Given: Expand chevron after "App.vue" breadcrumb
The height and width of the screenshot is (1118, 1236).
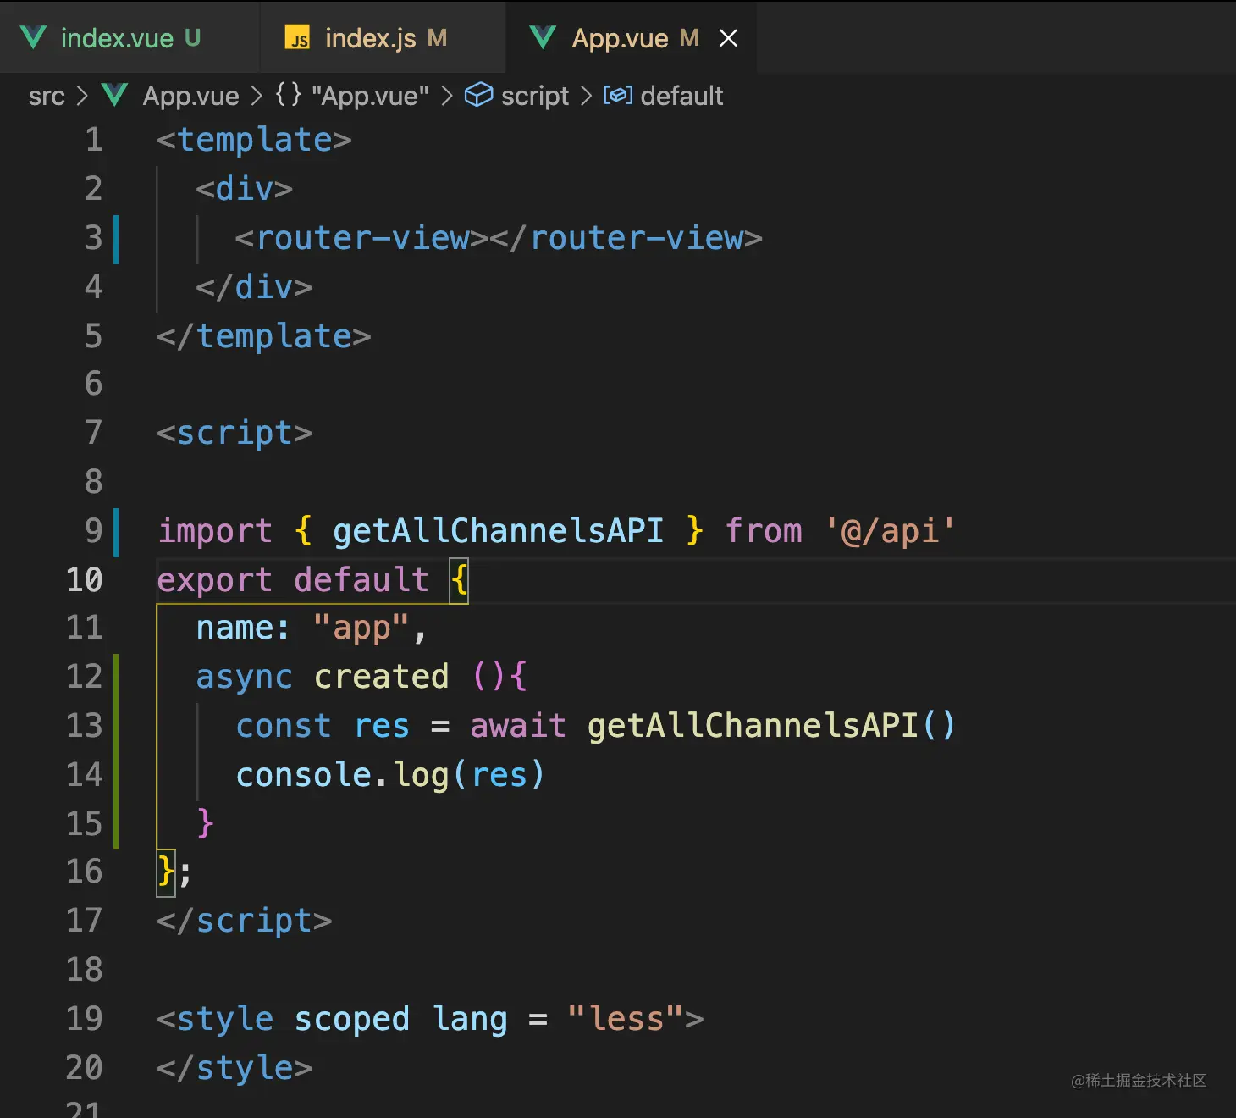Looking at the screenshot, I should click(447, 96).
